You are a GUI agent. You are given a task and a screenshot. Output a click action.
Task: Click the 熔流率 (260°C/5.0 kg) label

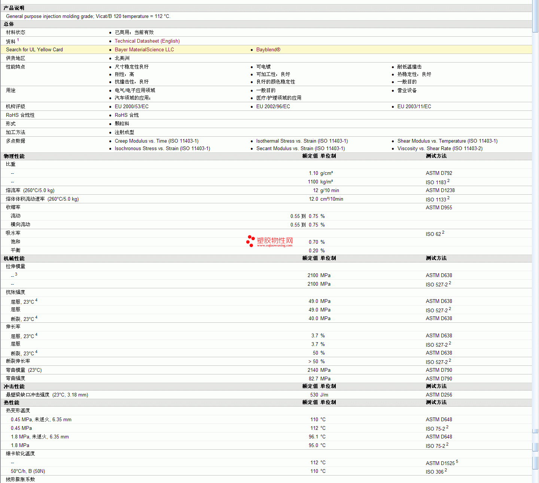tap(30, 191)
